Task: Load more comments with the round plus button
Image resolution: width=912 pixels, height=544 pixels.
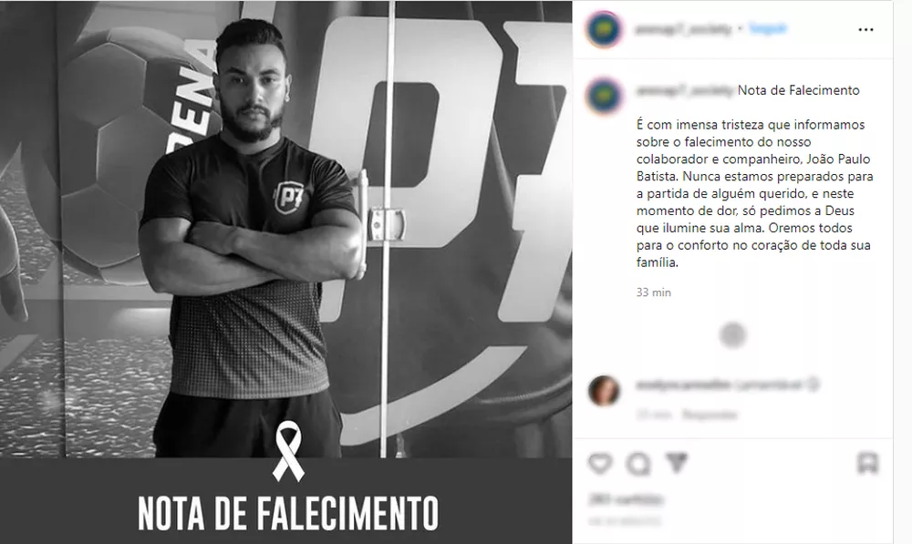Action: coord(732,334)
